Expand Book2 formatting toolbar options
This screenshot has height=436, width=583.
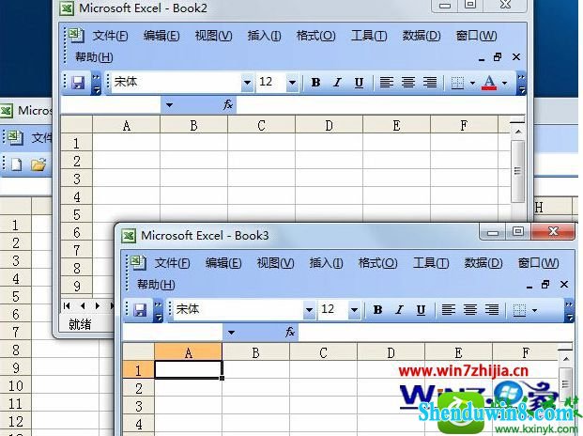521,84
